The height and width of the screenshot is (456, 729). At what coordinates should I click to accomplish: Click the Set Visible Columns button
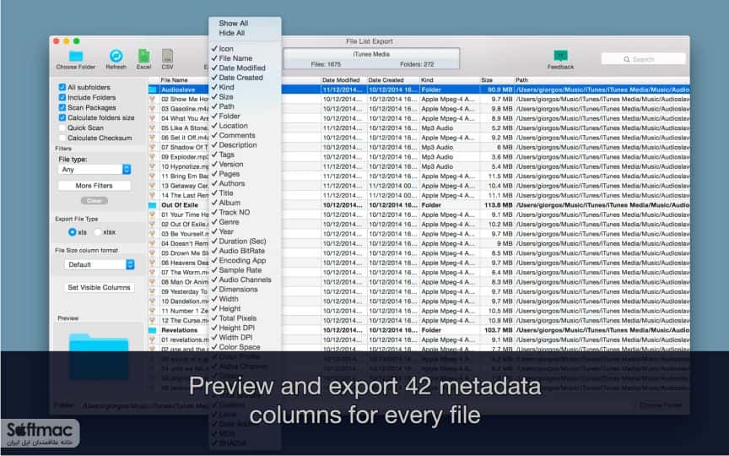coord(99,288)
